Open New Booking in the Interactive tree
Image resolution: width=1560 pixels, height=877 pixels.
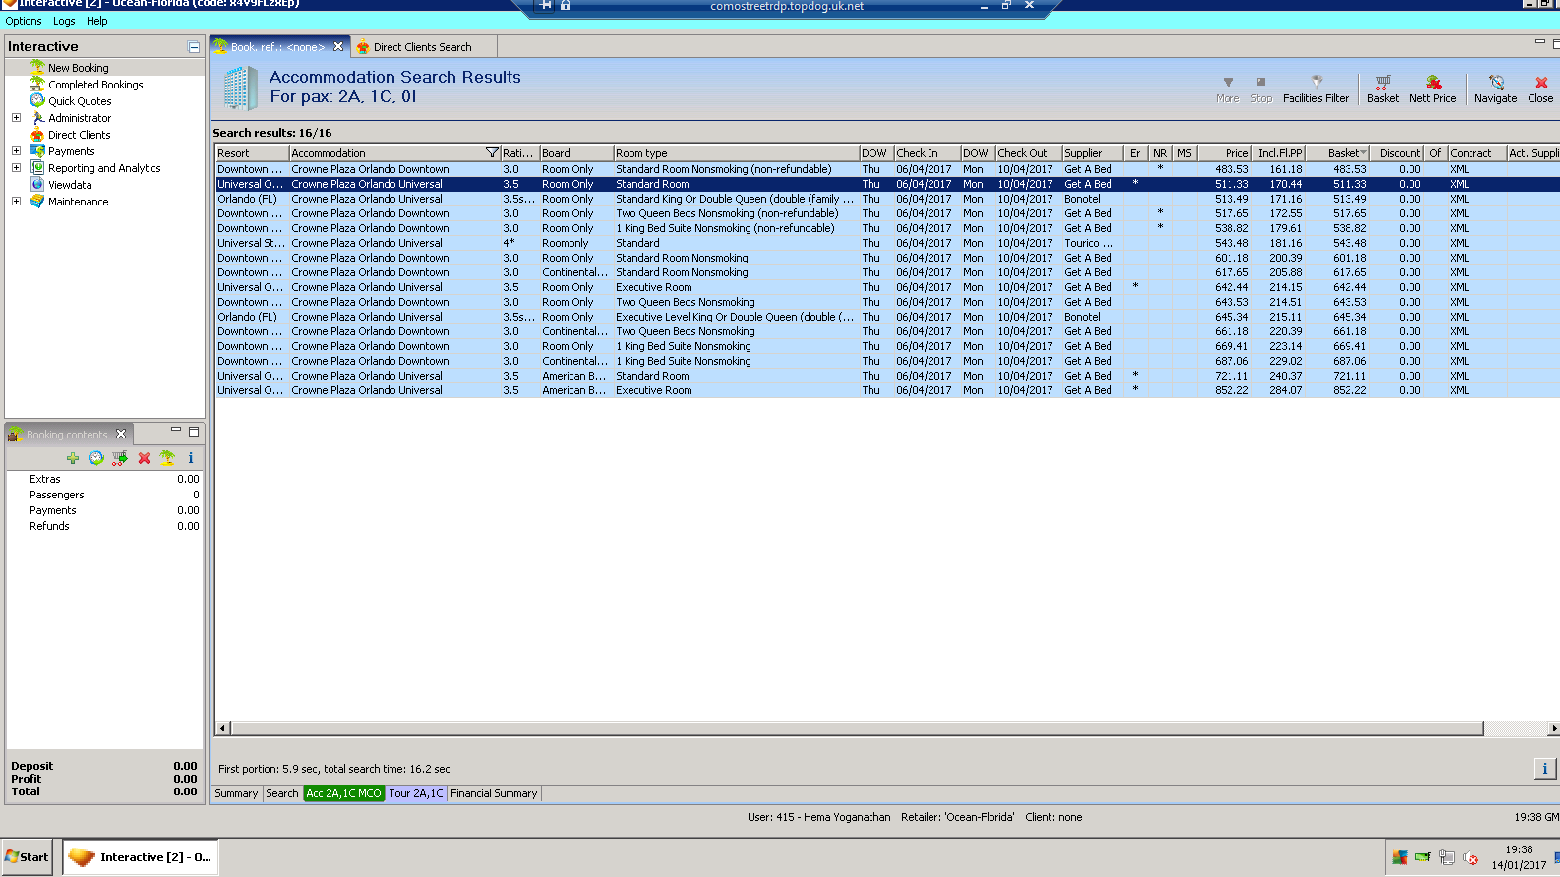79,68
